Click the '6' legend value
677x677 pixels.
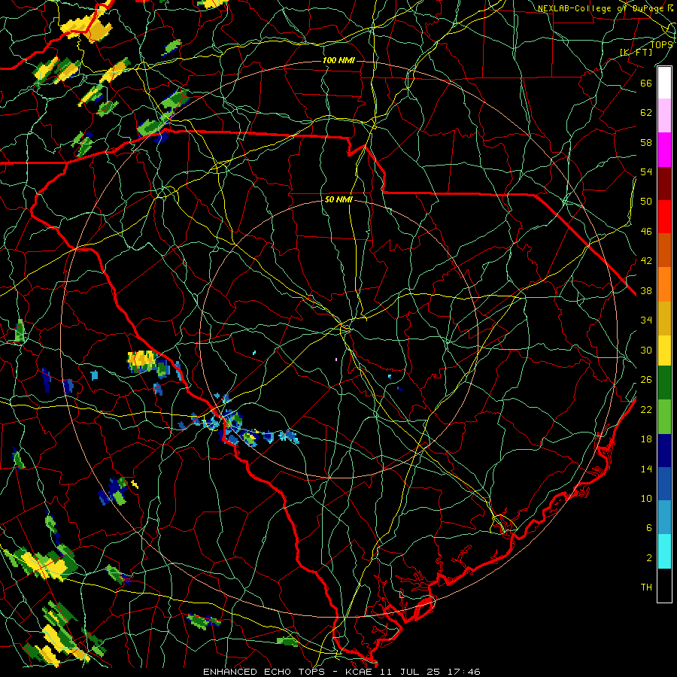tap(649, 528)
